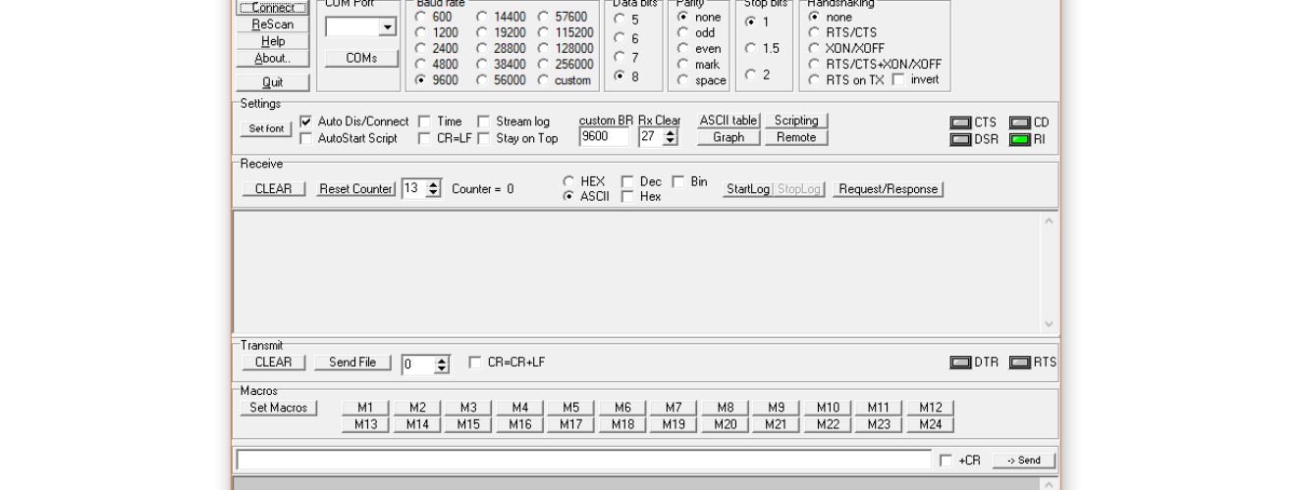Clear the Transmit area
Image resolution: width=1296 pixels, height=490 pixels.
(273, 363)
